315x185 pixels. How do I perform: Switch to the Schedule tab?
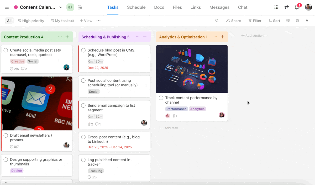(136, 7)
